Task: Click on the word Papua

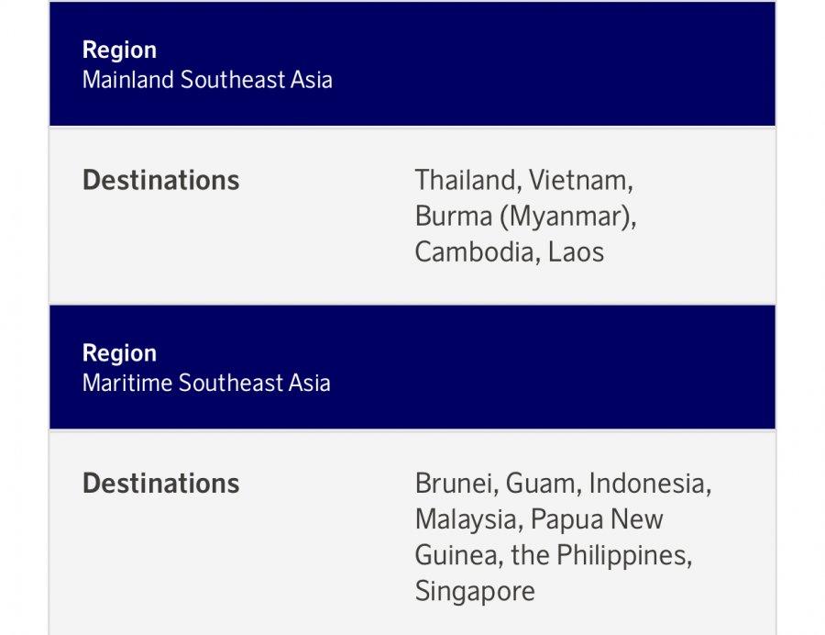Action: (566, 519)
